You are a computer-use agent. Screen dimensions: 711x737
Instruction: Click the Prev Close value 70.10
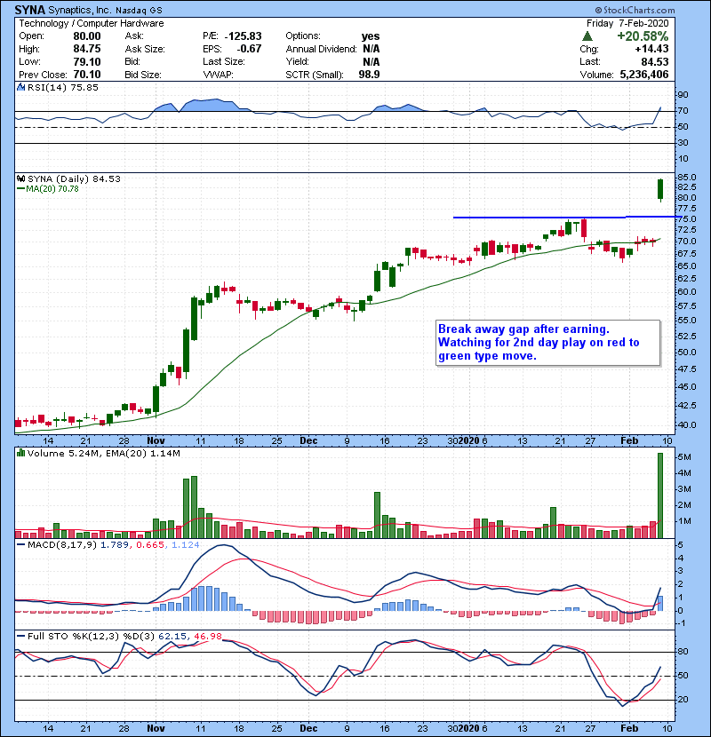(87, 75)
